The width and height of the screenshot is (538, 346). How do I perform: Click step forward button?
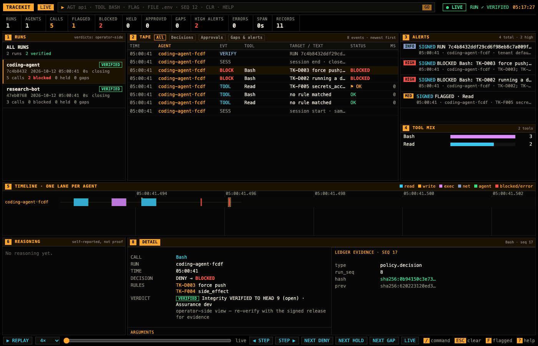coord(287,341)
